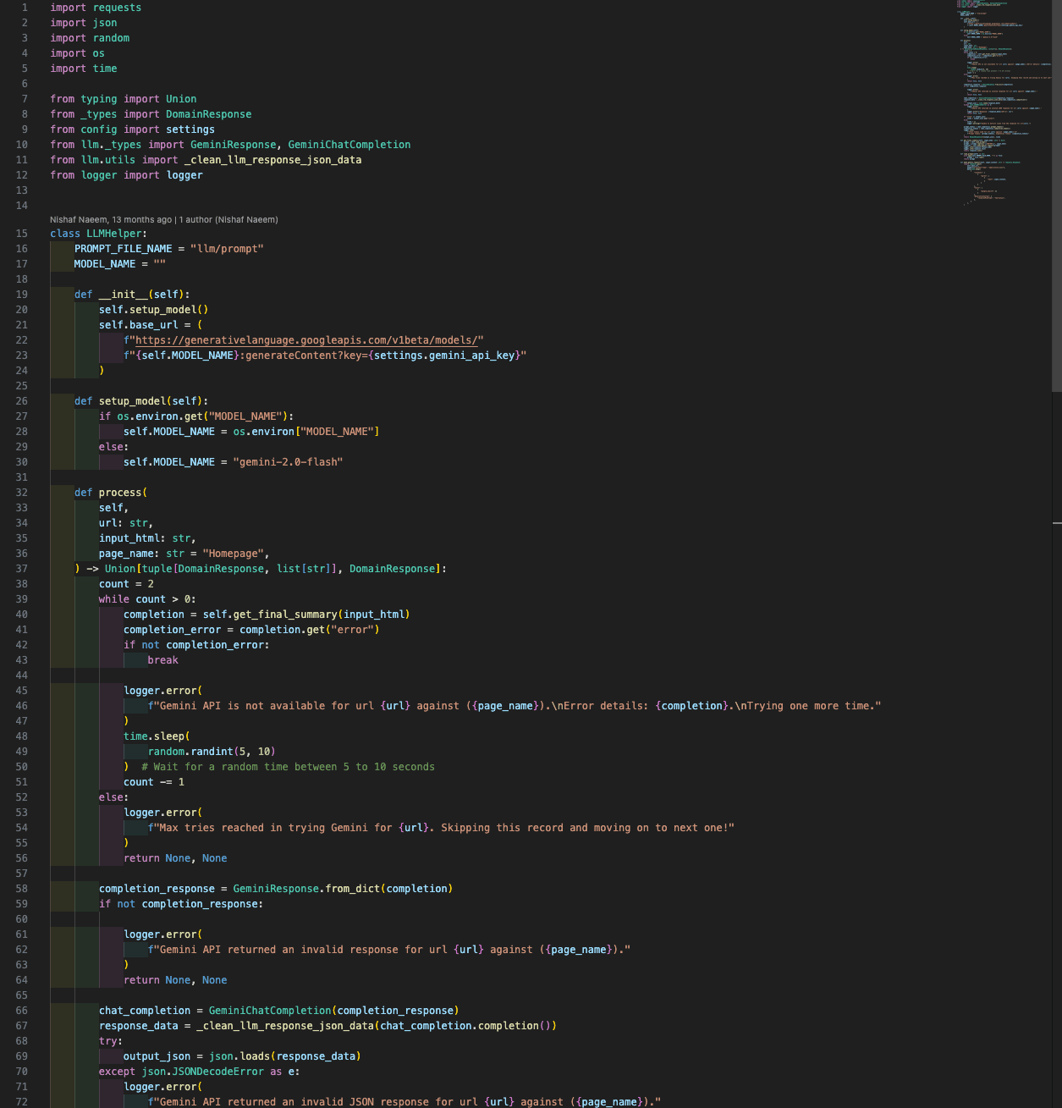Click gutter line number 32

click(x=21, y=493)
